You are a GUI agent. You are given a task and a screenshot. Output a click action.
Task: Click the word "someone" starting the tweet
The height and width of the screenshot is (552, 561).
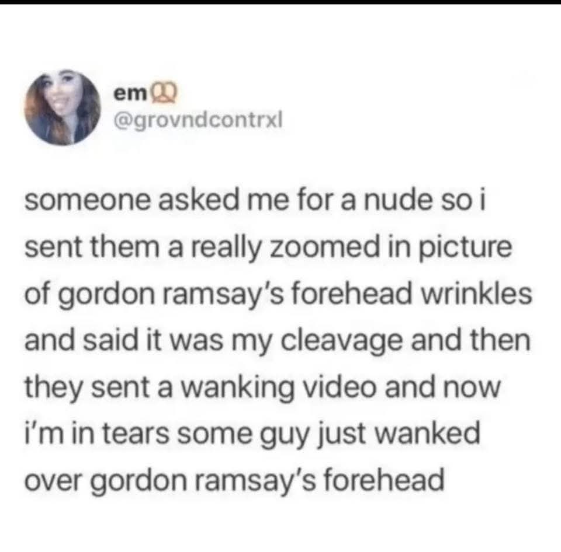tap(88, 201)
